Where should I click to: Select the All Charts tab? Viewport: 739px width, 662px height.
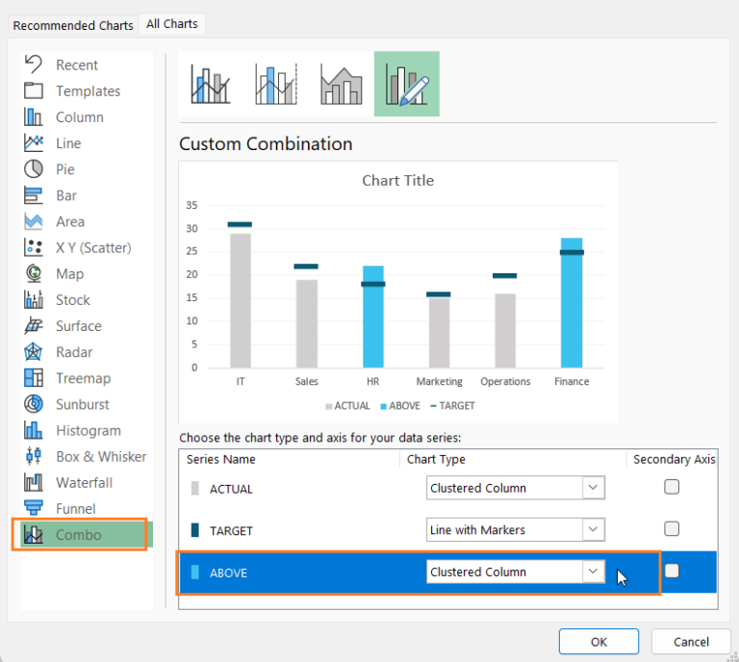point(172,24)
